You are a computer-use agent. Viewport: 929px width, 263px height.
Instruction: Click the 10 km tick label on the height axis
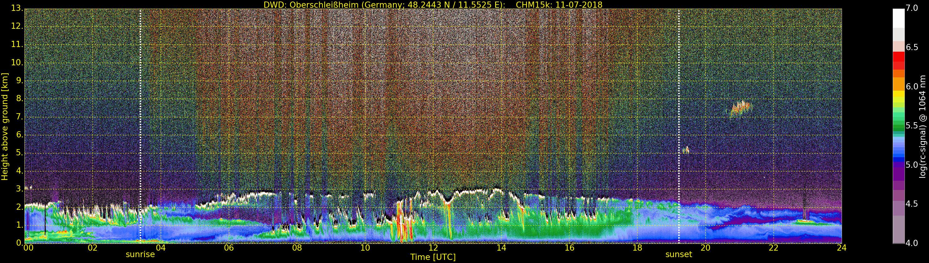[x=17, y=62]
